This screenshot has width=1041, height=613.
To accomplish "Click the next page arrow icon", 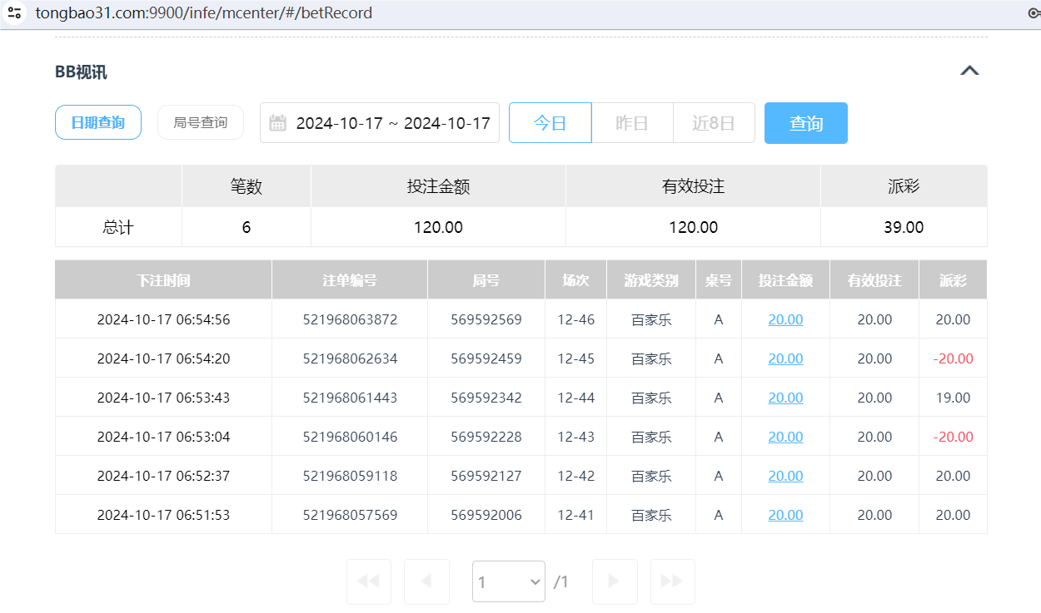I will [615, 581].
